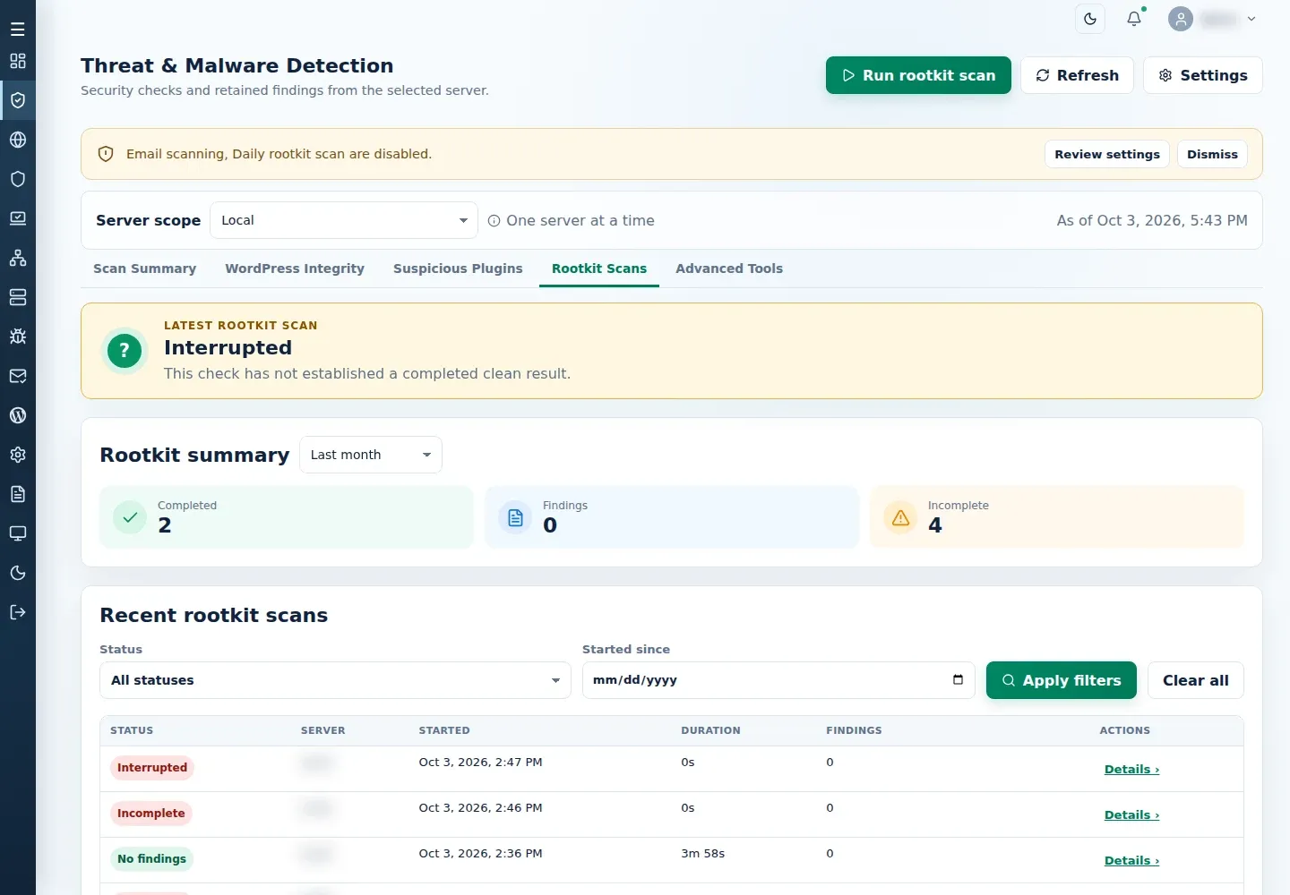
Task: Click the Incomplete warning triangle icon
Action: coord(900,517)
